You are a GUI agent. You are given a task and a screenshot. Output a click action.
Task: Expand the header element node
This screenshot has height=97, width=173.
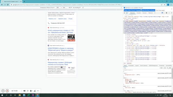point(126,39)
